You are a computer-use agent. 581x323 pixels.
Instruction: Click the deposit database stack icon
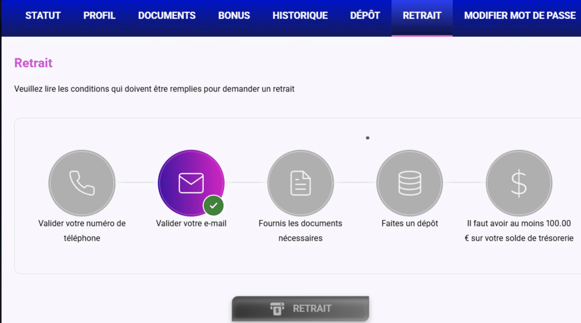[x=410, y=183]
